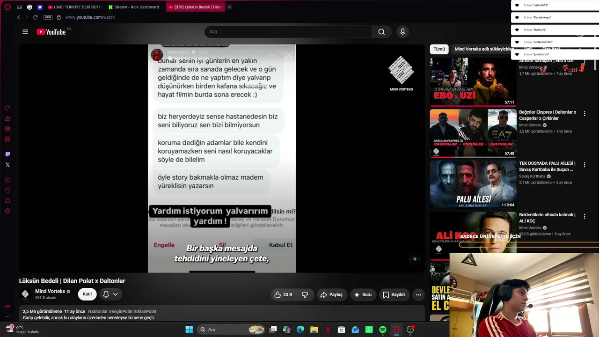Save video with Kaydet button
This screenshot has width=599, height=337.
click(394, 294)
